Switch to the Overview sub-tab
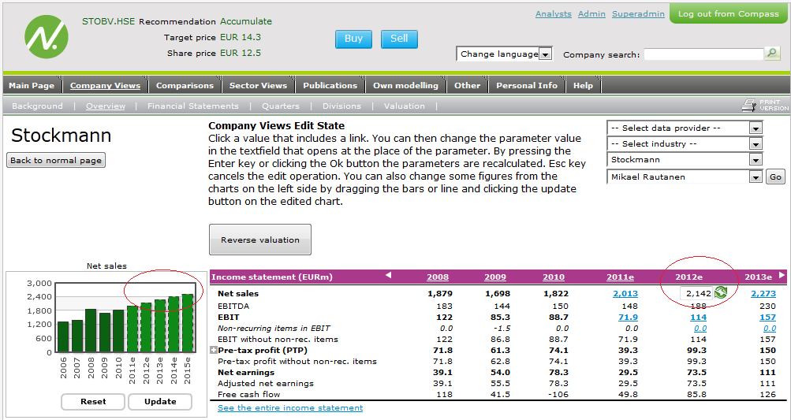The width and height of the screenshot is (791, 420). click(106, 106)
